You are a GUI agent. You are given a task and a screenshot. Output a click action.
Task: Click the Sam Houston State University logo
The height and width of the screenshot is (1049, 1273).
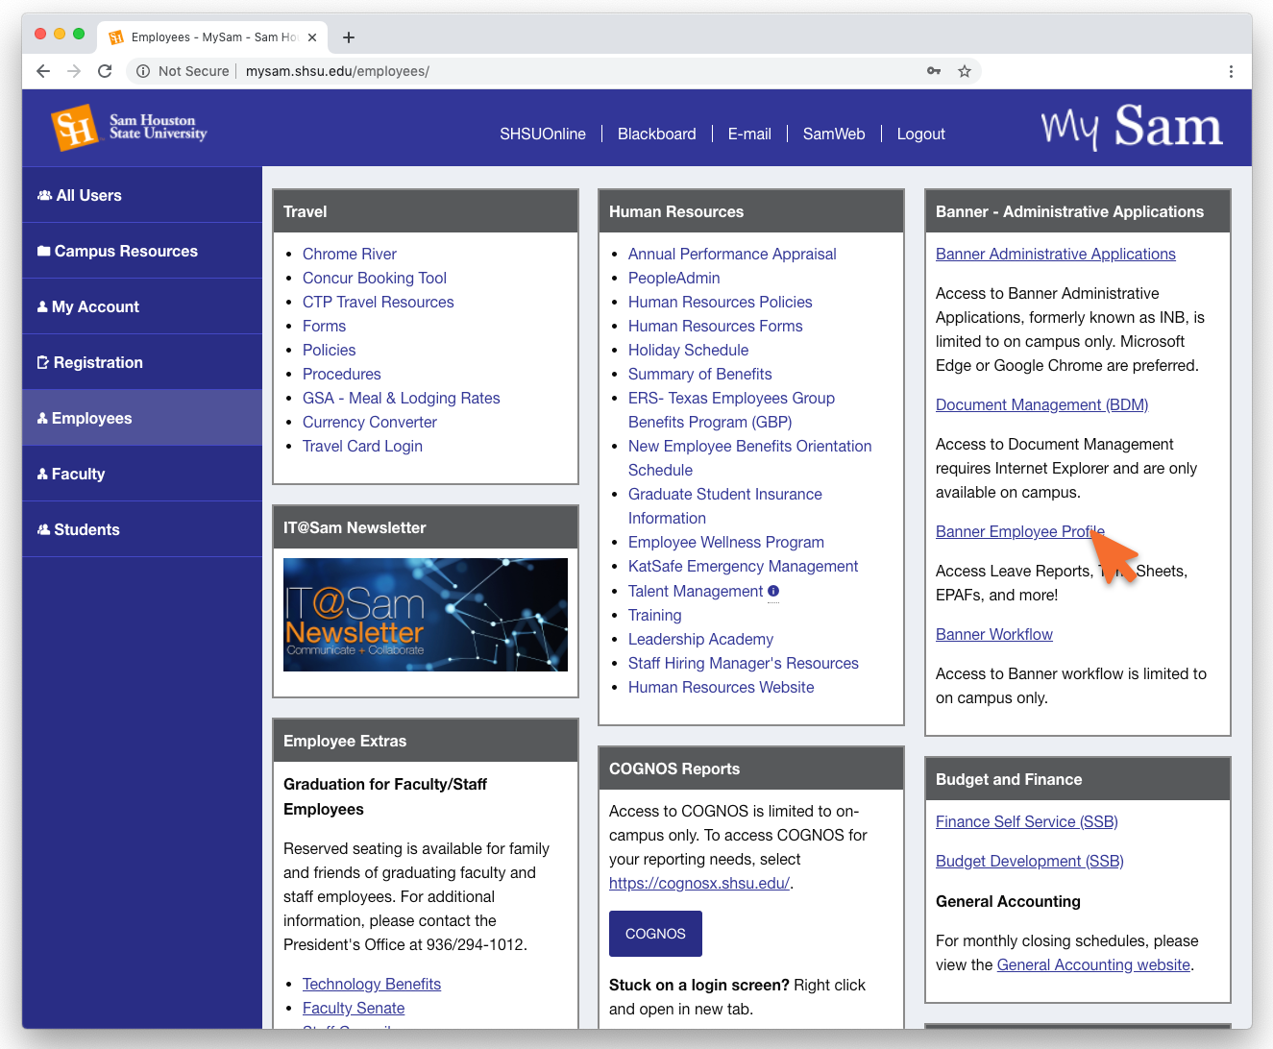[129, 128]
